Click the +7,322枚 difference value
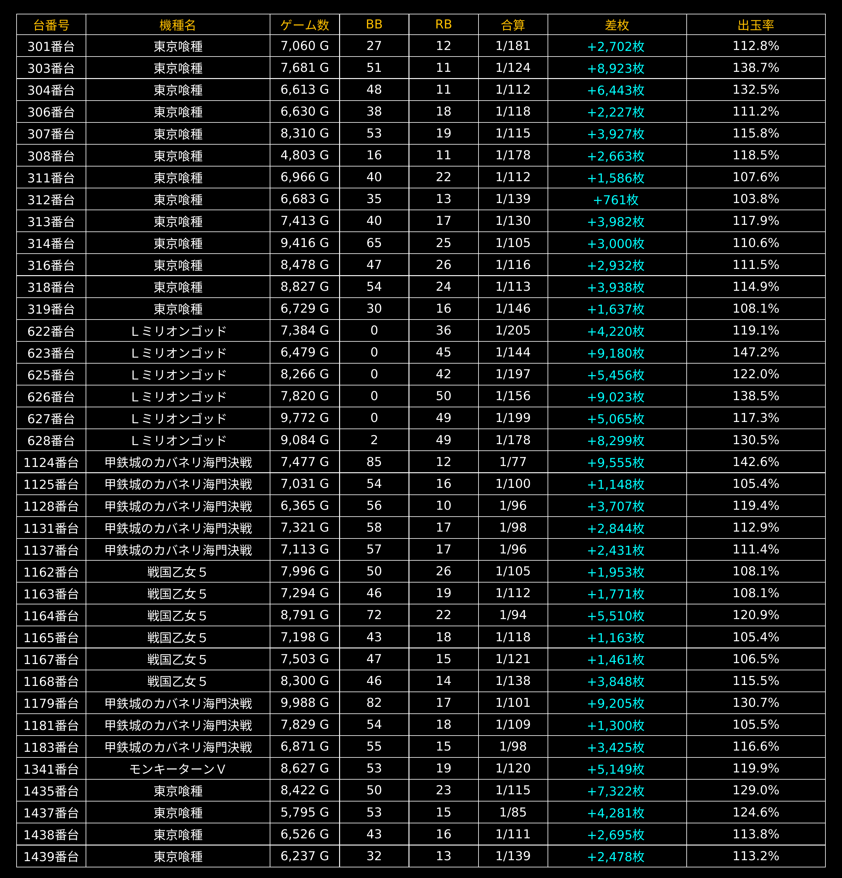Viewport: 842px width, 878px height. pos(617,791)
